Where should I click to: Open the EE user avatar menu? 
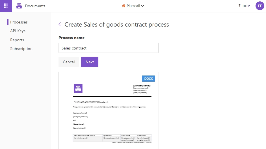coord(260,6)
